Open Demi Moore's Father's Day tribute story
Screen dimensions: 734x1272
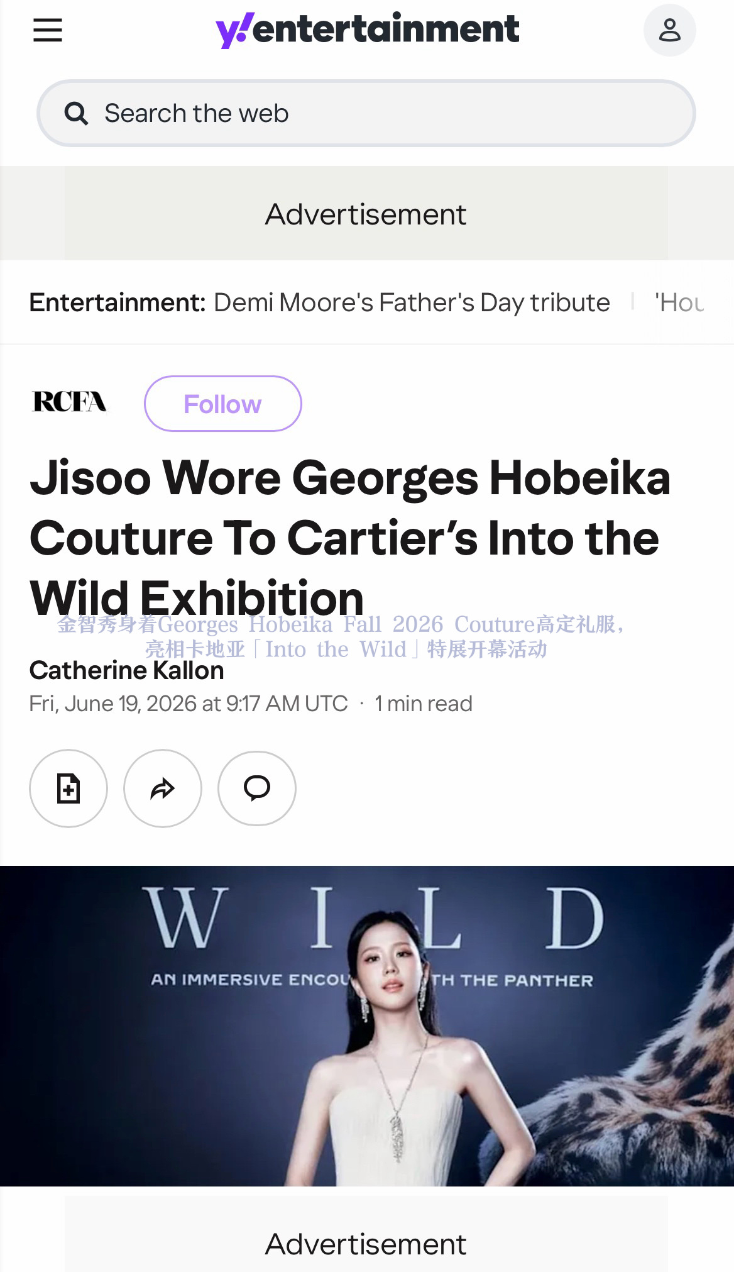pyautogui.click(x=412, y=302)
